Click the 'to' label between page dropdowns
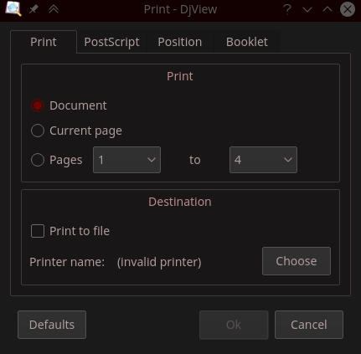 (x=195, y=160)
